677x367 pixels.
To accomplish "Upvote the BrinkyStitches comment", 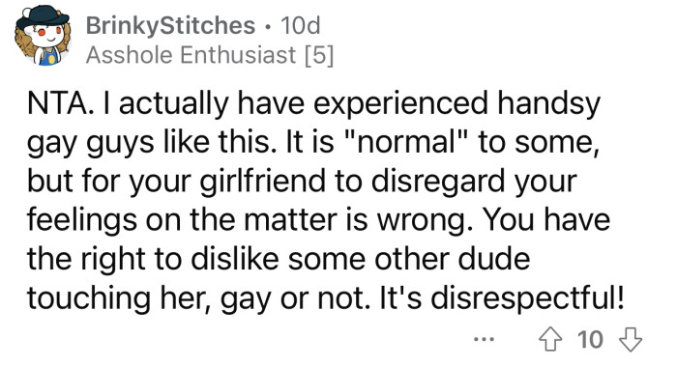I will click(550, 339).
